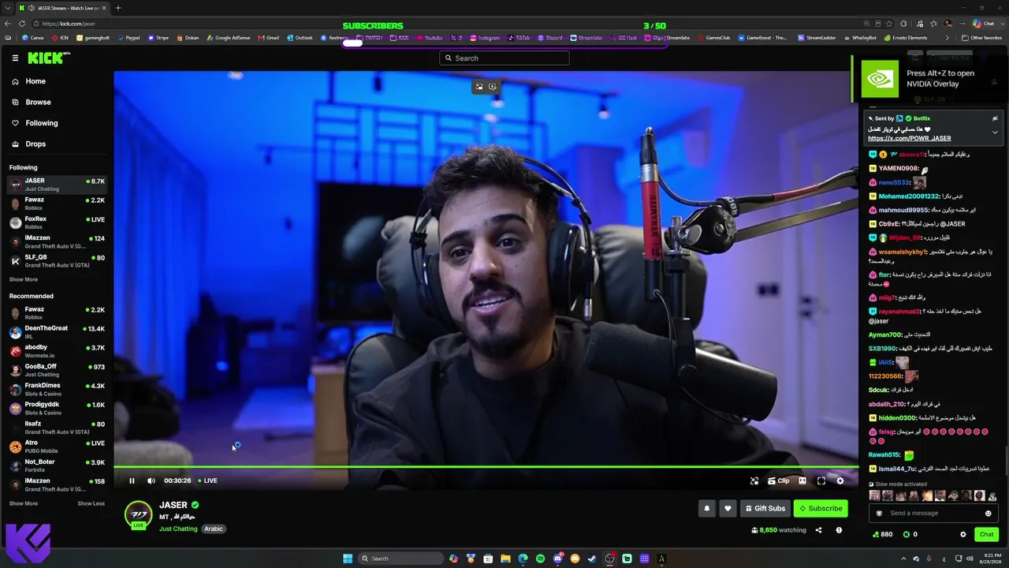Open the Just Chatting category link
This screenshot has width=1009, height=568.
pyautogui.click(x=178, y=529)
